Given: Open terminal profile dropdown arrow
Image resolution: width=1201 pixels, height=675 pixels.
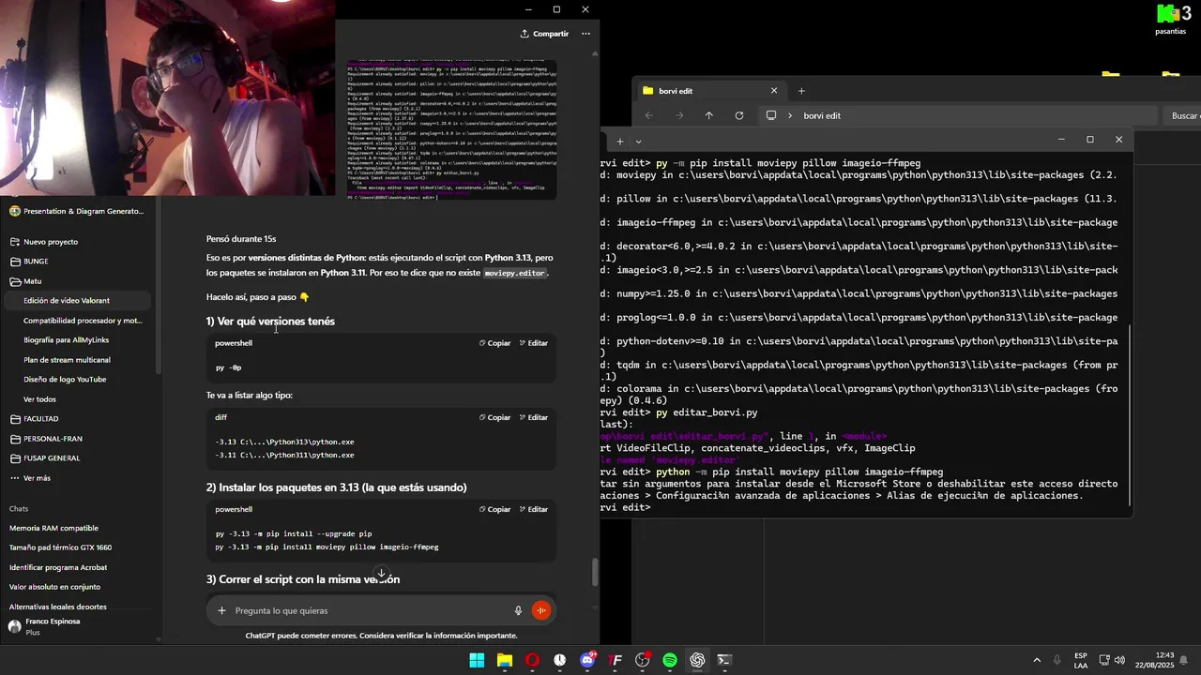Looking at the screenshot, I should tap(638, 141).
